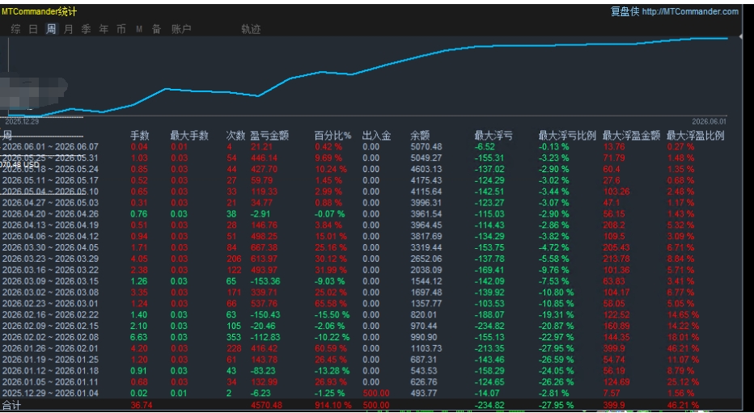Open the 账户 account tab
The height and width of the screenshot is (413, 754).
(x=181, y=29)
